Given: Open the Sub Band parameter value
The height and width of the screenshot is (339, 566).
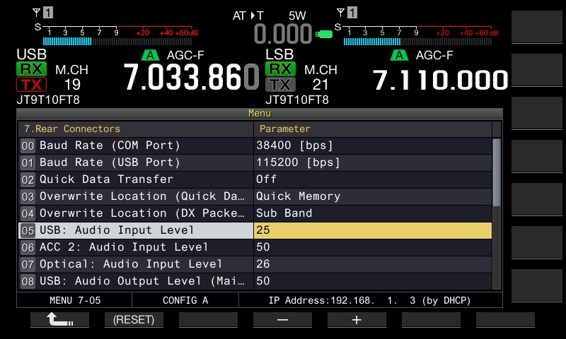Looking at the screenshot, I should point(372,213).
